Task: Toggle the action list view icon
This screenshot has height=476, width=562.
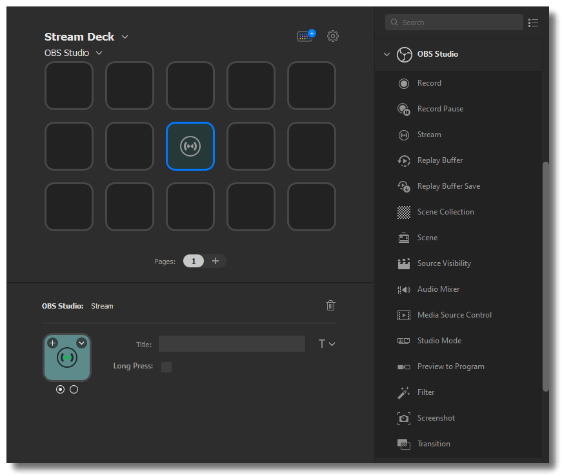Action: [533, 23]
